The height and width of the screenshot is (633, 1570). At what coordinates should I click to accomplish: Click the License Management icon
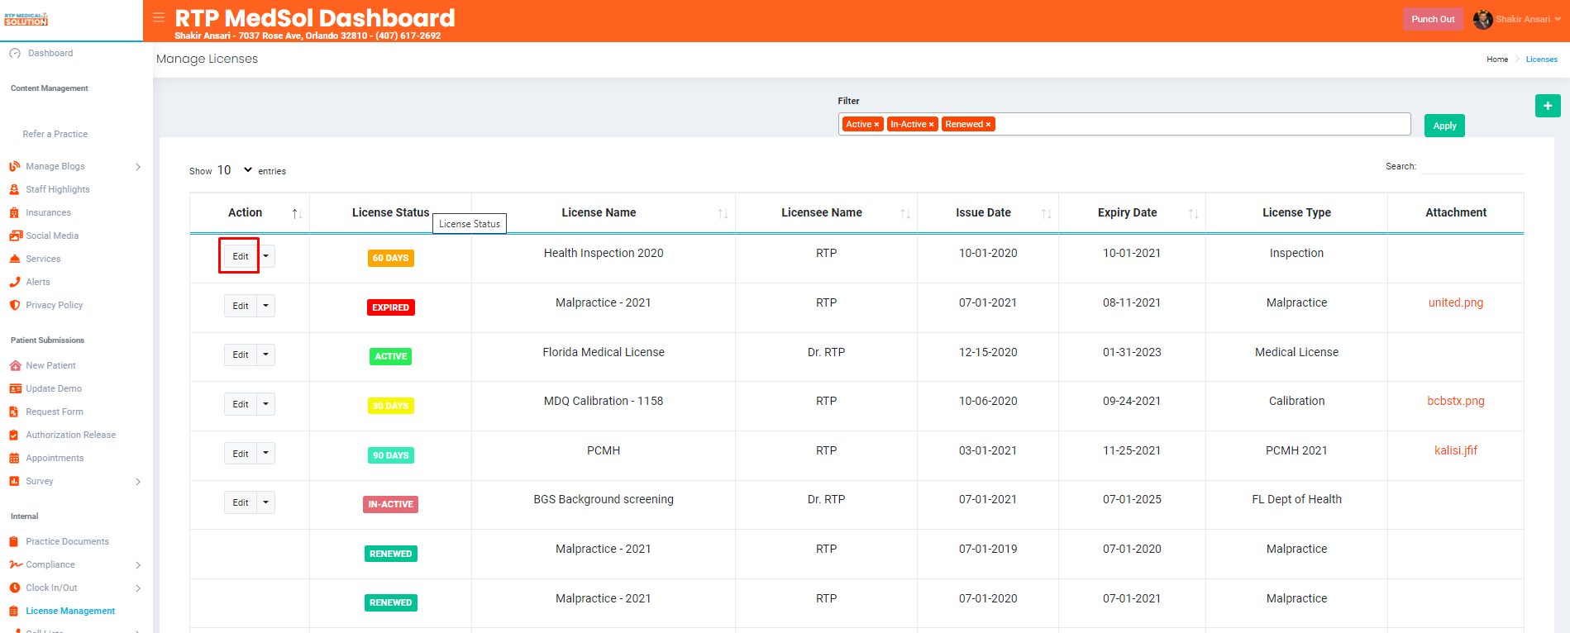coord(14,611)
